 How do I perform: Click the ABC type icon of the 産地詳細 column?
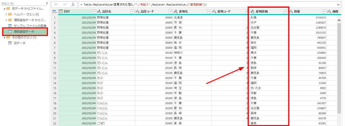click(x=252, y=12)
